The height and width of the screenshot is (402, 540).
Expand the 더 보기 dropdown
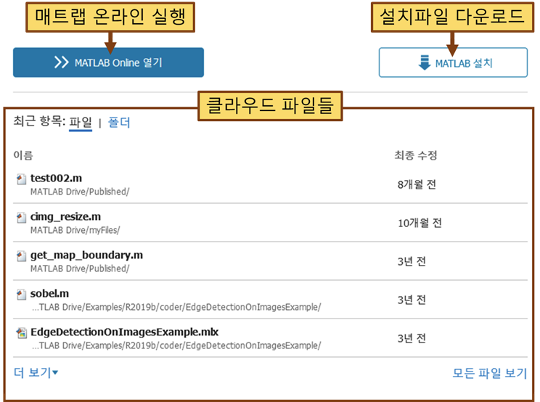36,372
